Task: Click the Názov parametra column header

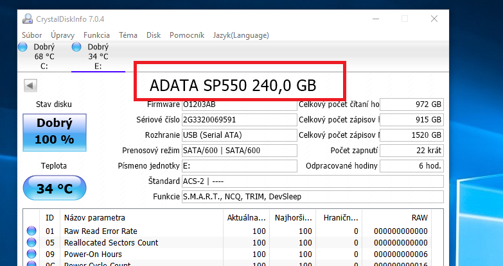Action: pyautogui.click(x=141, y=218)
